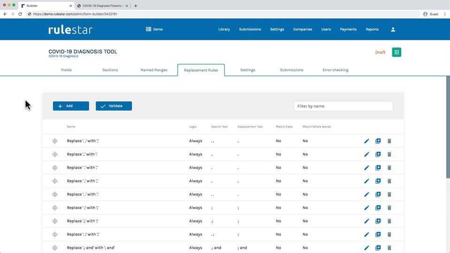Delete the "Replace '. ,' with ','" rule
450x253 pixels.
[x=389, y=141]
